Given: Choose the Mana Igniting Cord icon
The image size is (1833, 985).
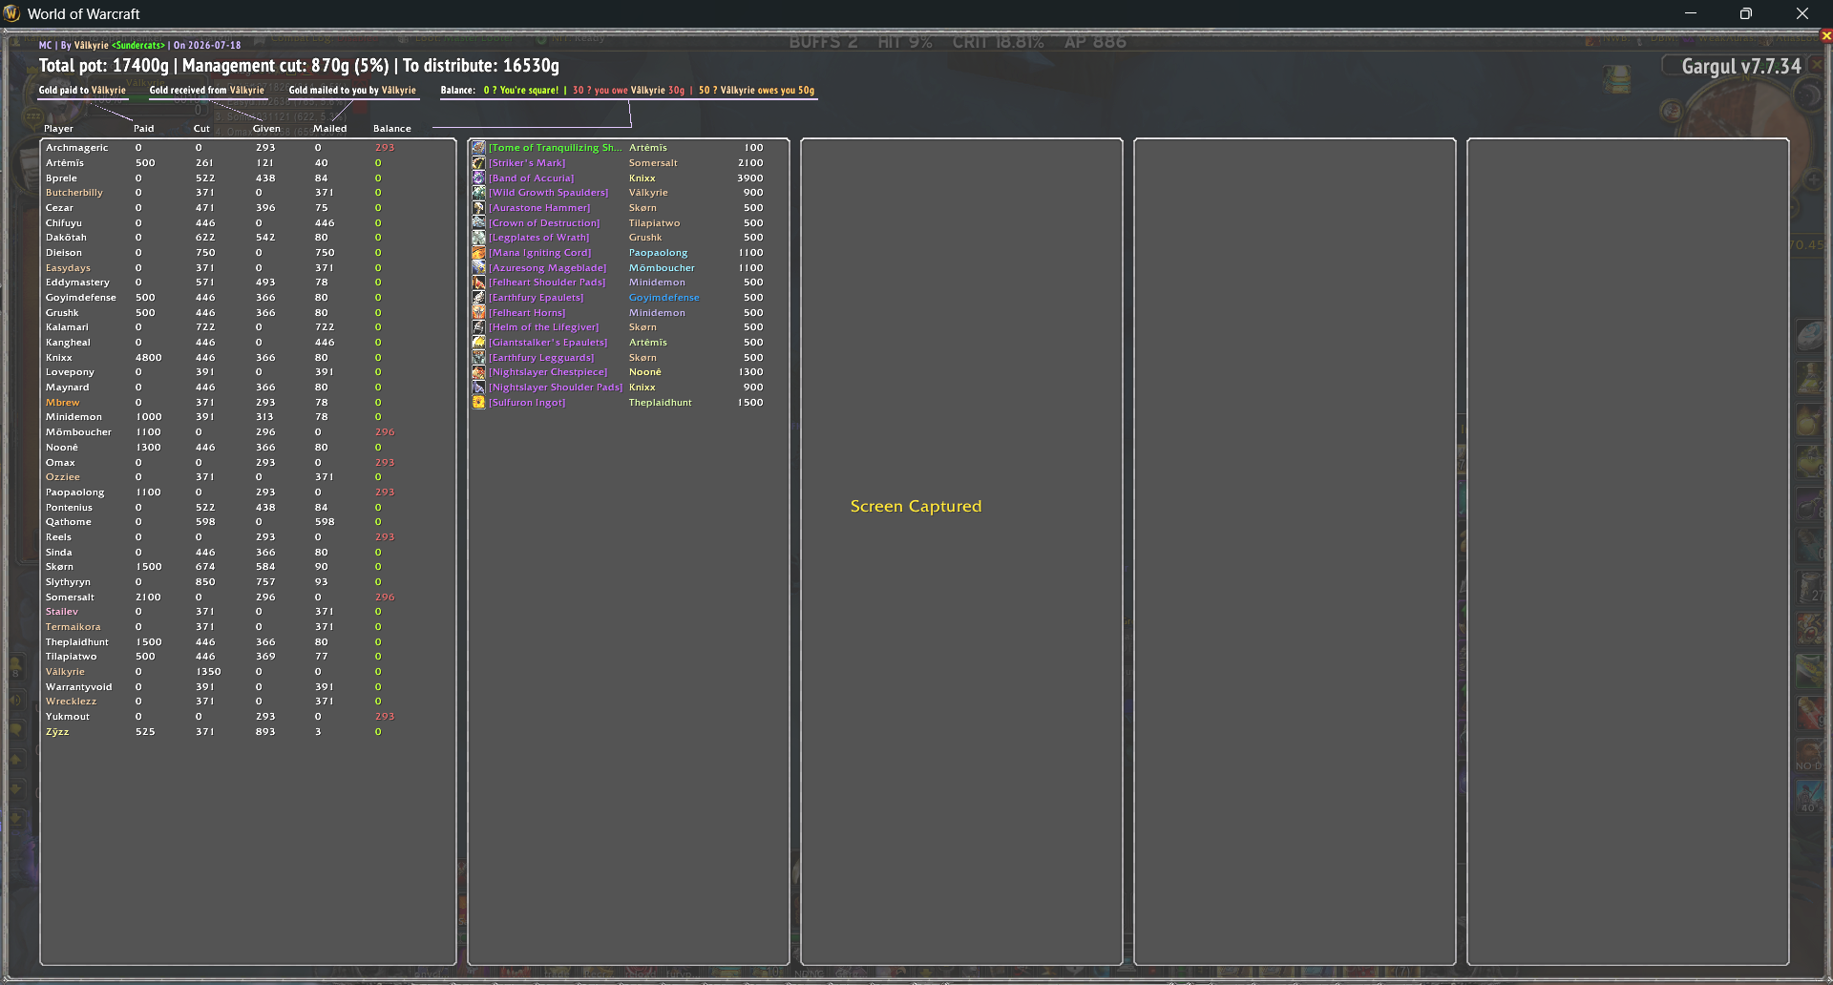Looking at the screenshot, I should point(478,253).
